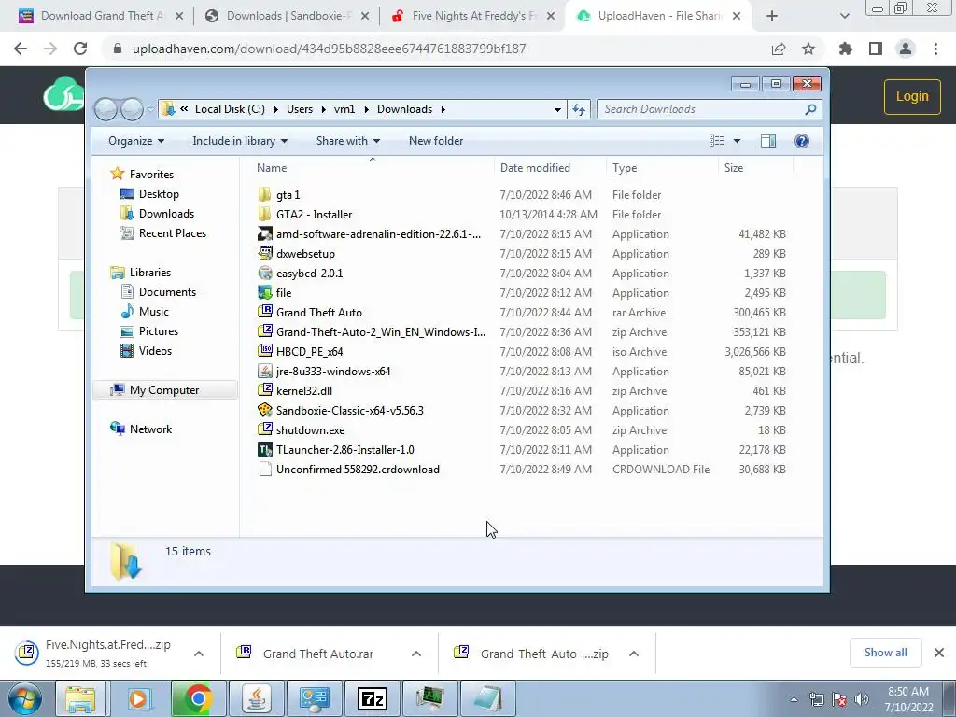Switch to Download Grand Theft Auto tab
Screen dimensions: 956x717
tap(101, 16)
